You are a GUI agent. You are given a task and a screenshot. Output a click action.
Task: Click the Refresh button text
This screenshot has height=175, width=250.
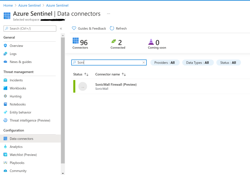121,28
